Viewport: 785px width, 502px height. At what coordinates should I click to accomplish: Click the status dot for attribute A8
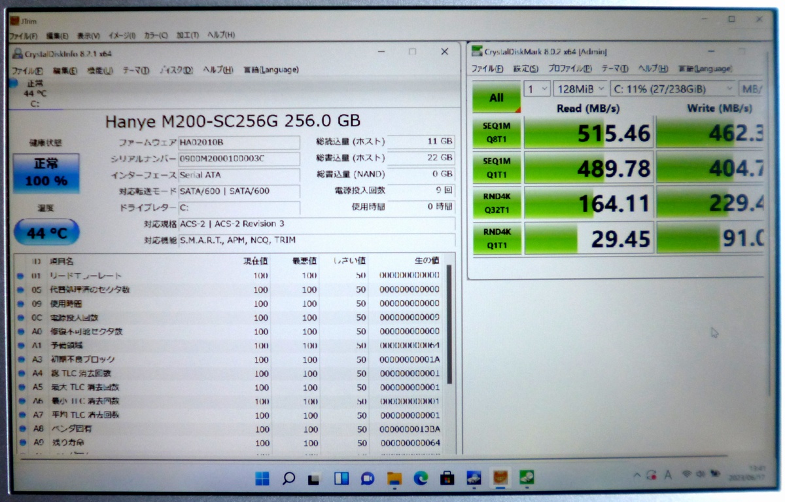click(22, 429)
